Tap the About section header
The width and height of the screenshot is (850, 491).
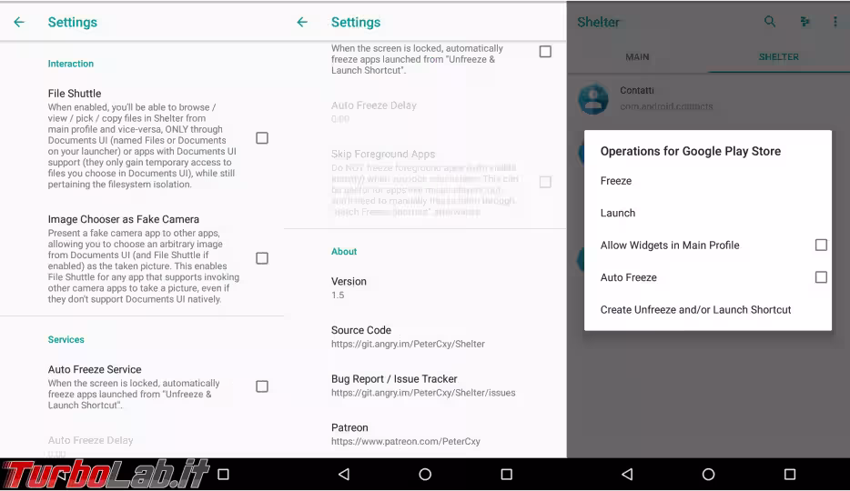[344, 251]
